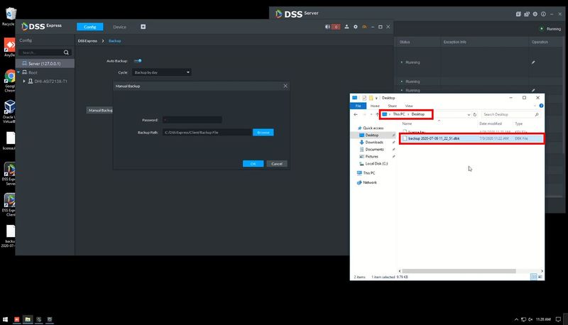
Task: Go up one folder level in Explorer
Action: tap(377, 114)
